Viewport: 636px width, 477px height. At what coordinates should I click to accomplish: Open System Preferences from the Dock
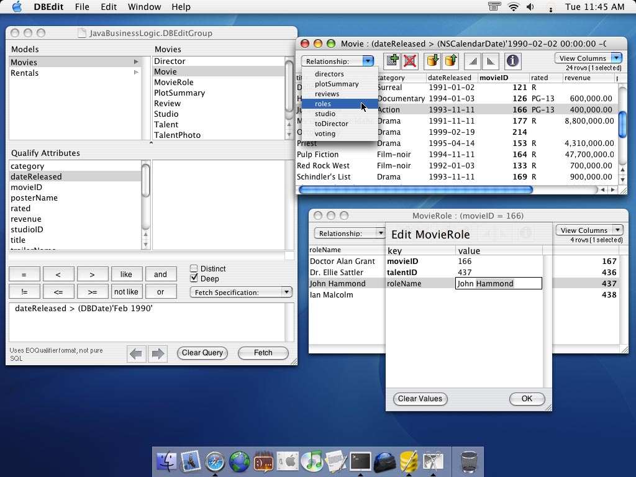pos(288,461)
